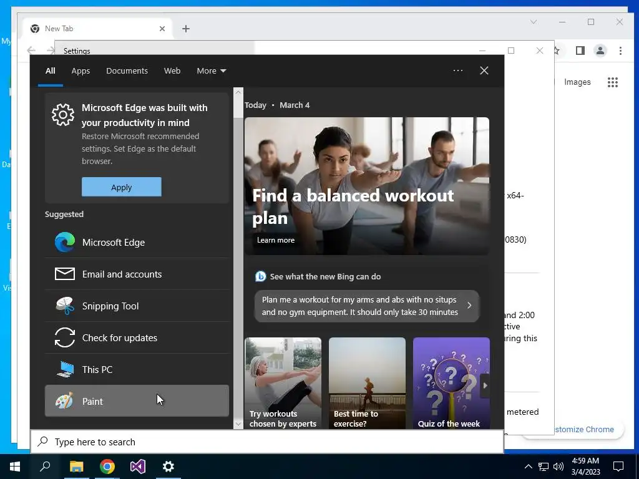Open Chrome tab search dropdown arrow
Screen dimensions: 639x479
click(x=534, y=22)
